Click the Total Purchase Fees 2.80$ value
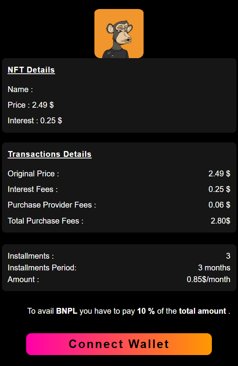The width and height of the screenshot is (238, 366). (x=220, y=220)
